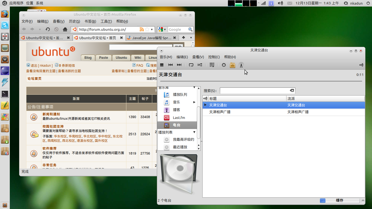Open the Paste tab on the forum
372x209 pixels.
tap(103, 58)
